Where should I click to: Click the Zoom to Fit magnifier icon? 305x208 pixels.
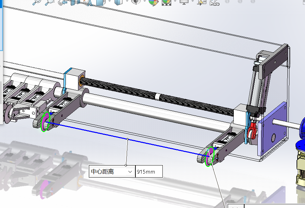[36, 2]
